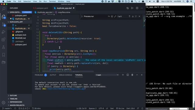Open the terminal selector dropdown '1: bash'
Image resolution: width=195 pixels, height=110 pixels.
(x=107, y=75)
